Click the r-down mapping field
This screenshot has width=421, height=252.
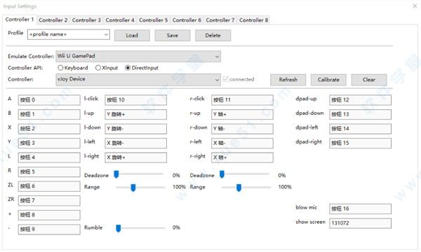coord(242,129)
